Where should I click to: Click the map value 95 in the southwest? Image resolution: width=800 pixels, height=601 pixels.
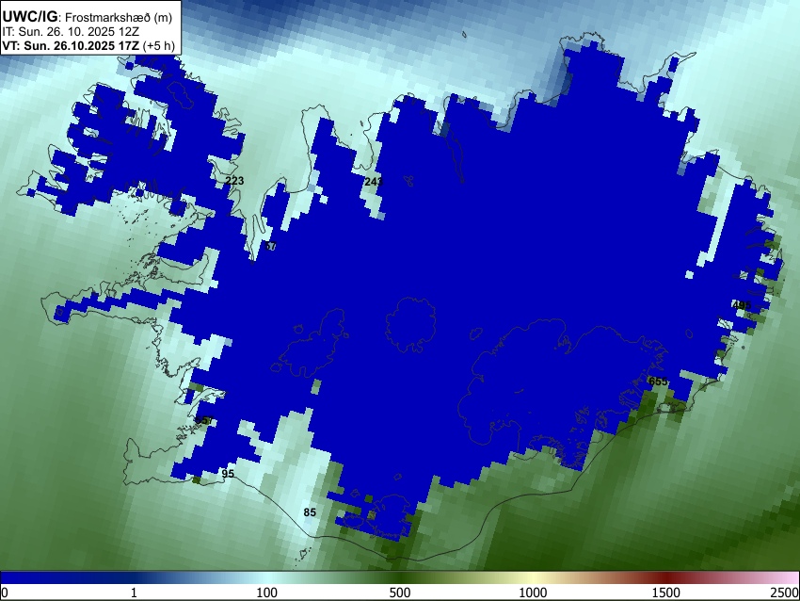tap(228, 473)
